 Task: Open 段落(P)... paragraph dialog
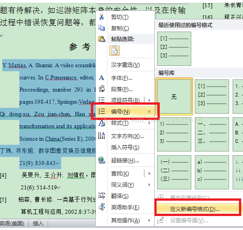(x=122, y=89)
